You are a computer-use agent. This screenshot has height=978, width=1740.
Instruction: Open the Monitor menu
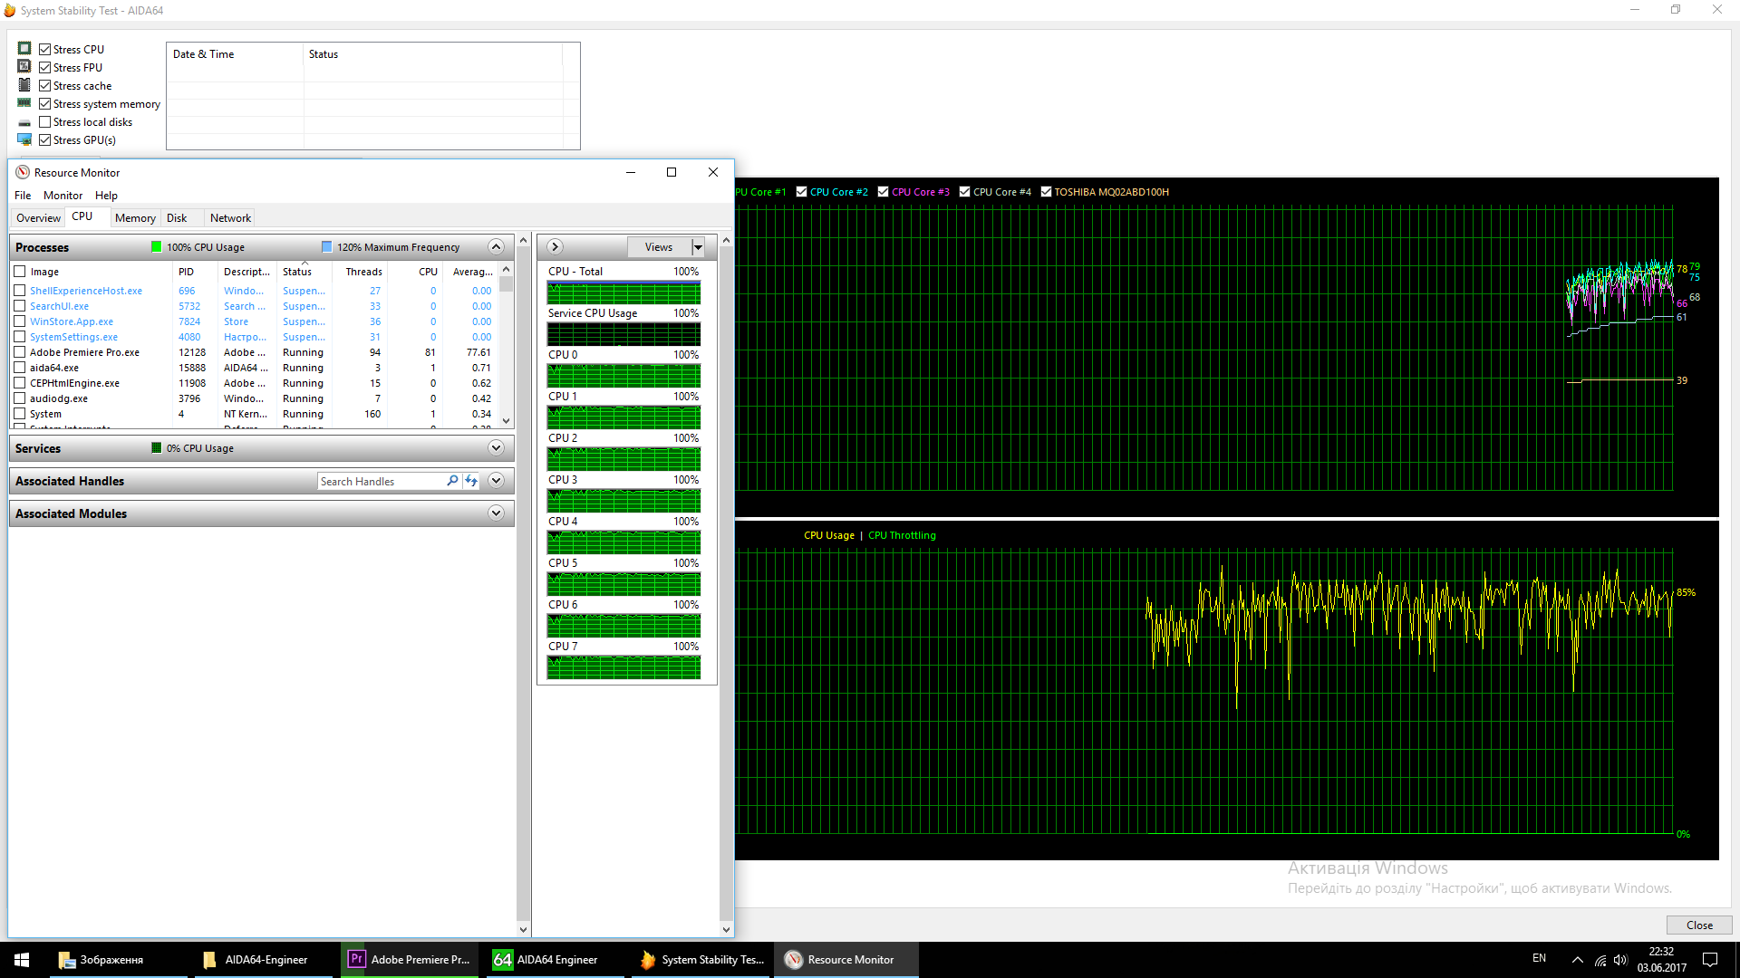63,195
